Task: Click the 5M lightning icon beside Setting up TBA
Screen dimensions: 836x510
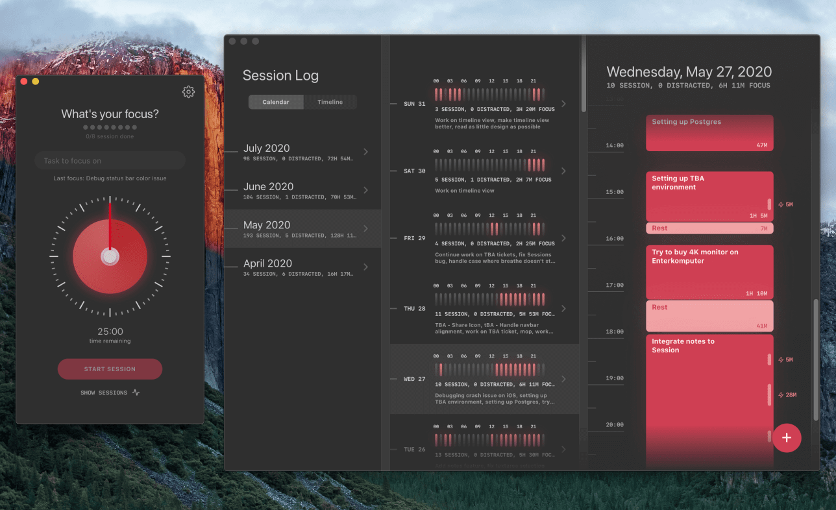Action: point(781,204)
